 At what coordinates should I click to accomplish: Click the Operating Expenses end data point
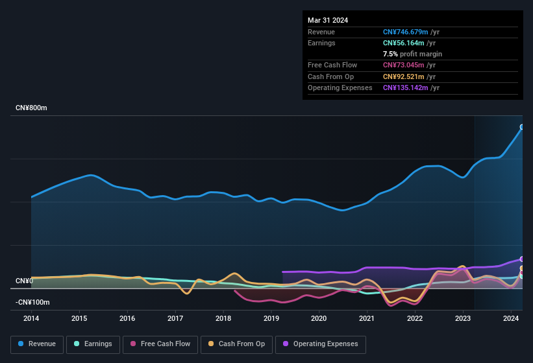click(x=522, y=259)
